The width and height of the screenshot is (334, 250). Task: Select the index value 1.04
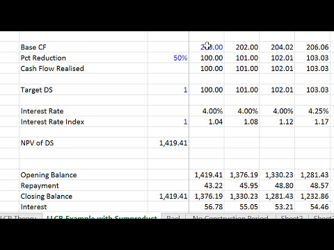[207, 122]
